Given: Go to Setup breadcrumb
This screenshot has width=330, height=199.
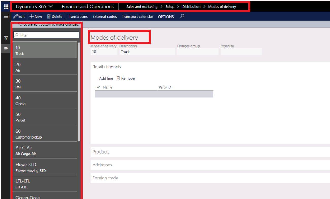Looking at the screenshot, I should pyautogui.click(x=170, y=7).
